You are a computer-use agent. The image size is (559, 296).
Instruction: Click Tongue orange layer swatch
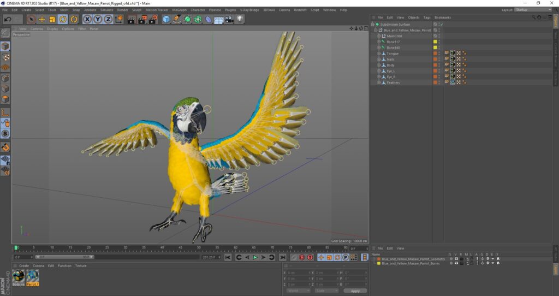click(x=435, y=54)
